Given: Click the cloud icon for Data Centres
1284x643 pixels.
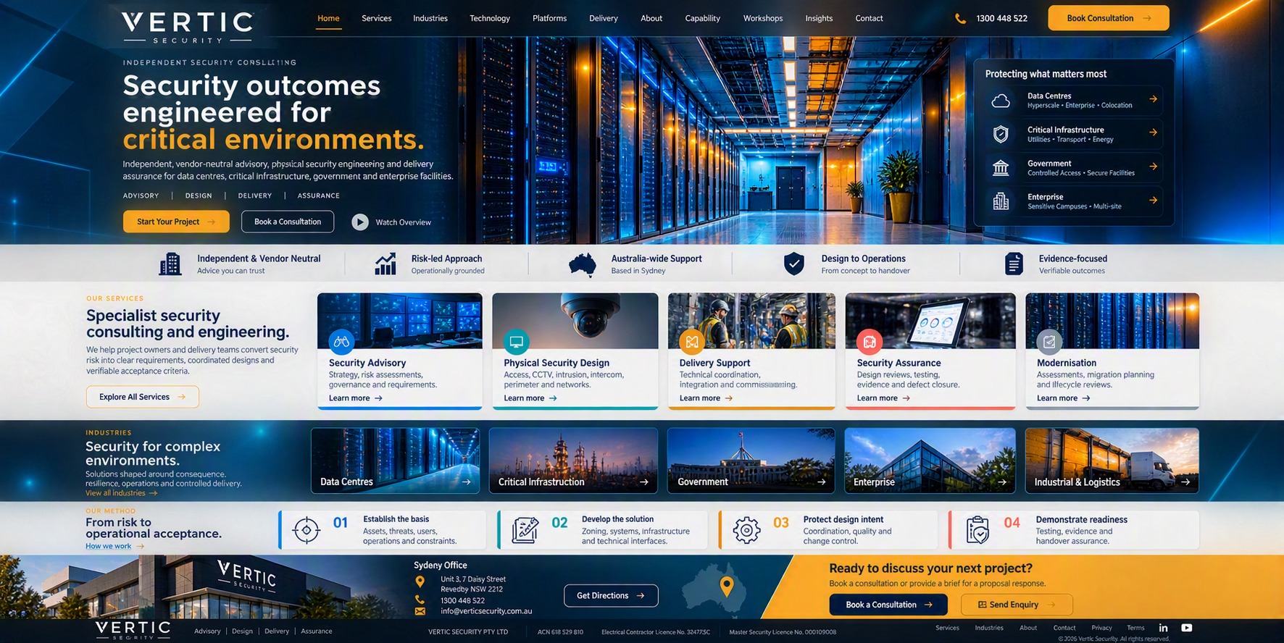Looking at the screenshot, I should pyautogui.click(x=1001, y=101).
